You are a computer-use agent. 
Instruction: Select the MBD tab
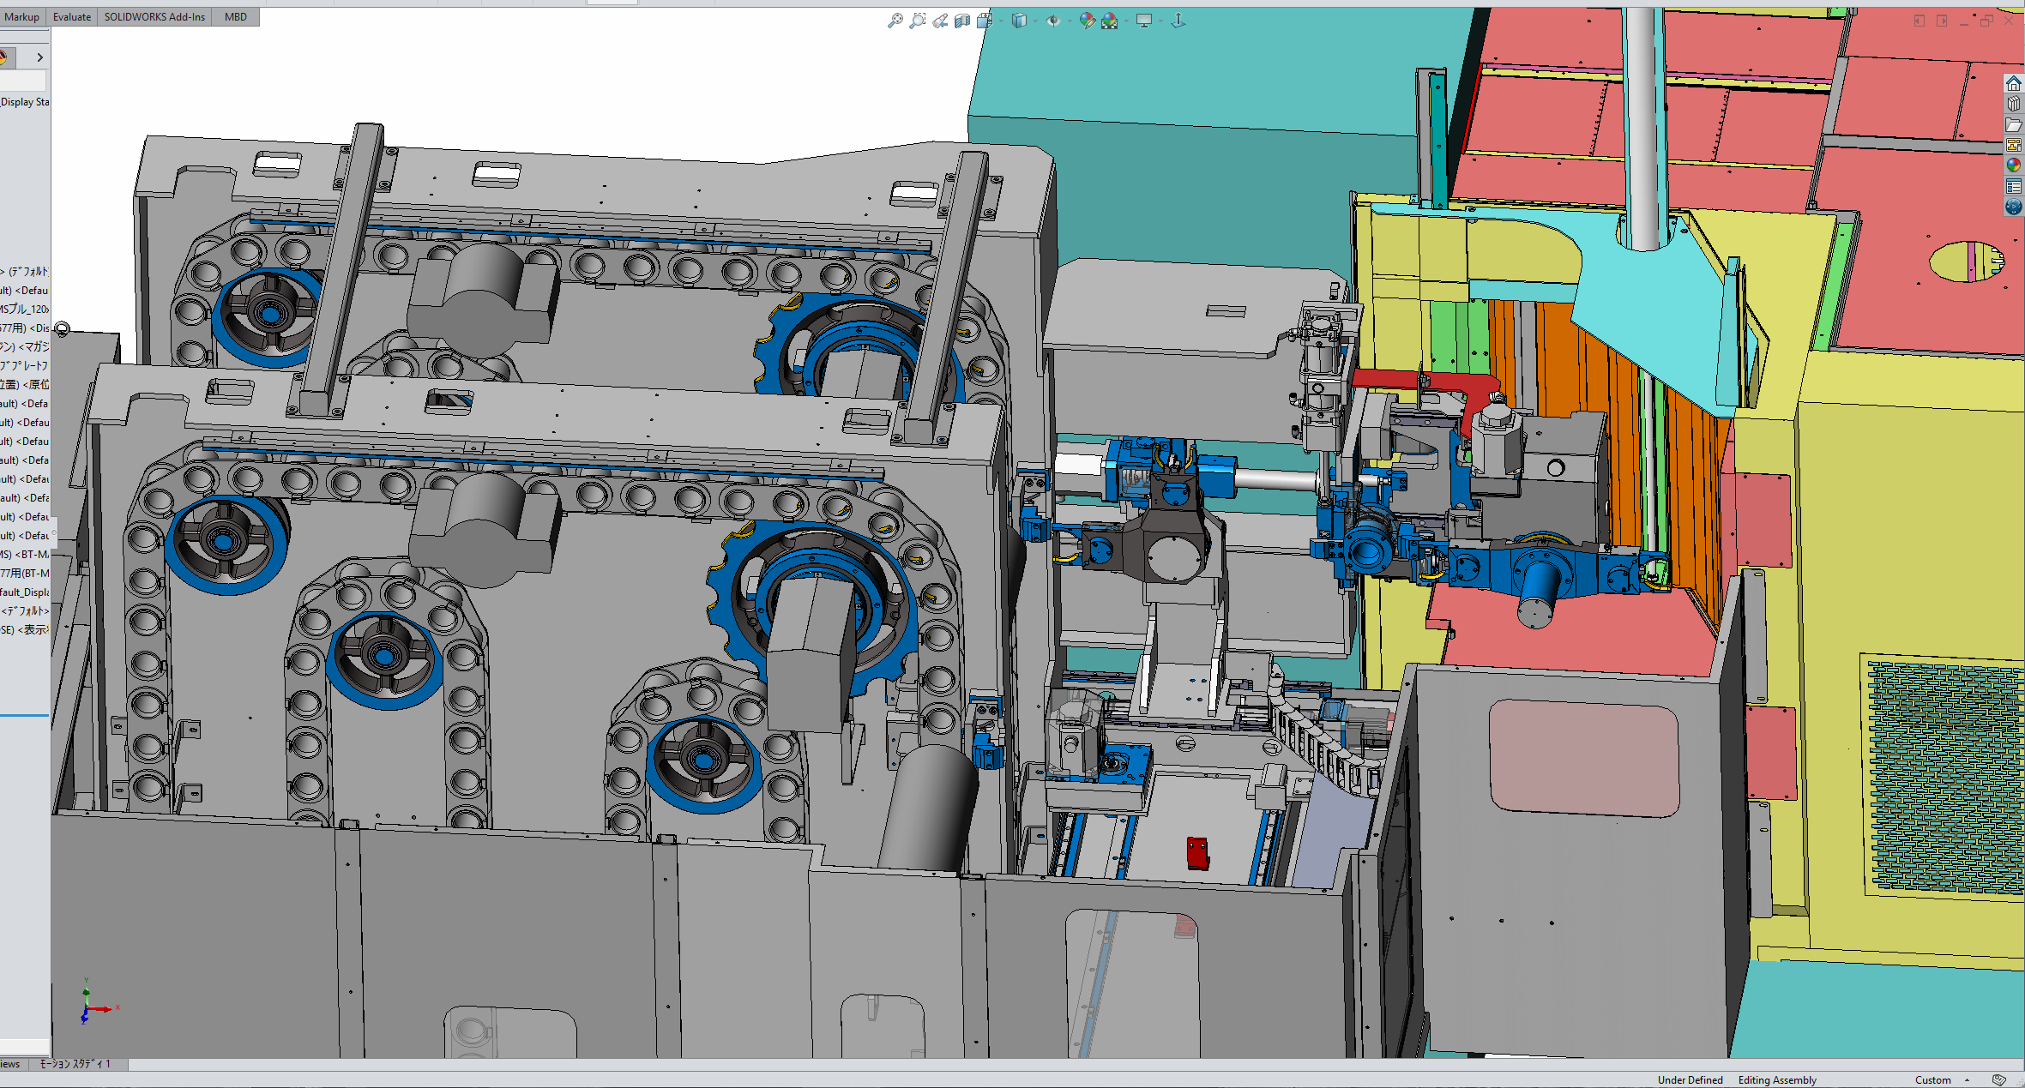pyautogui.click(x=235, y=17)
